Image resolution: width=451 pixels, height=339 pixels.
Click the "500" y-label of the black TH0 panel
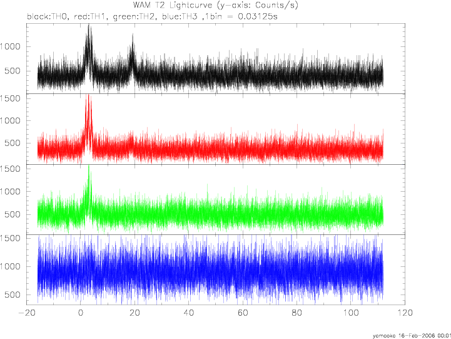tap(13, 71)
